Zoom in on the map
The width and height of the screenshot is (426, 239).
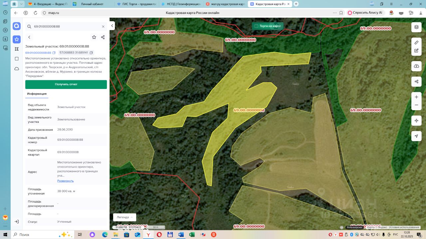pos(416,97)
